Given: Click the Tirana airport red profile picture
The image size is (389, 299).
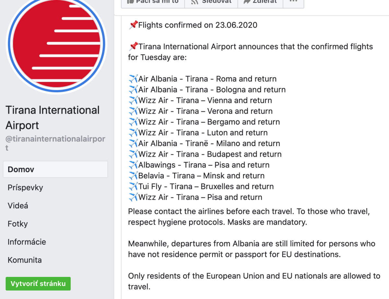Looking at the screenshot, I should point(57,44).
